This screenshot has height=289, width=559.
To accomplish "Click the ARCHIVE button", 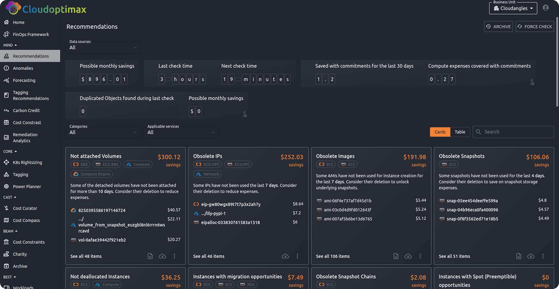I will tap(498, 27).
